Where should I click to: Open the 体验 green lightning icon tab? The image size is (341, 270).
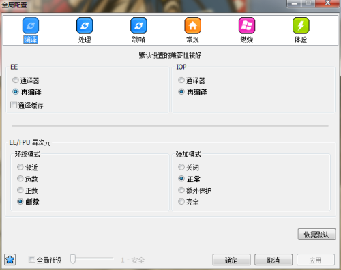coord(301,25)
